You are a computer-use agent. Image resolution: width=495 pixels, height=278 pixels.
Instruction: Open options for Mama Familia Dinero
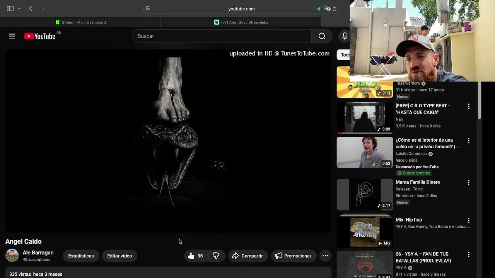click(x=468, y=183)
